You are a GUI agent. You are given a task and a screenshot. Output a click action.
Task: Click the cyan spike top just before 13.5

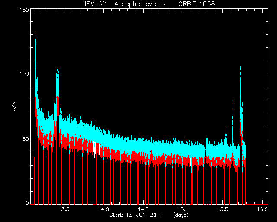pos(58,67)
